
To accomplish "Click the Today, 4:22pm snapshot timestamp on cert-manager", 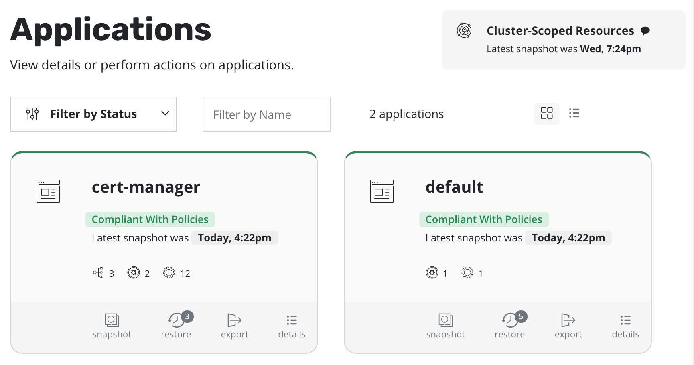I will tap(234, 237).
